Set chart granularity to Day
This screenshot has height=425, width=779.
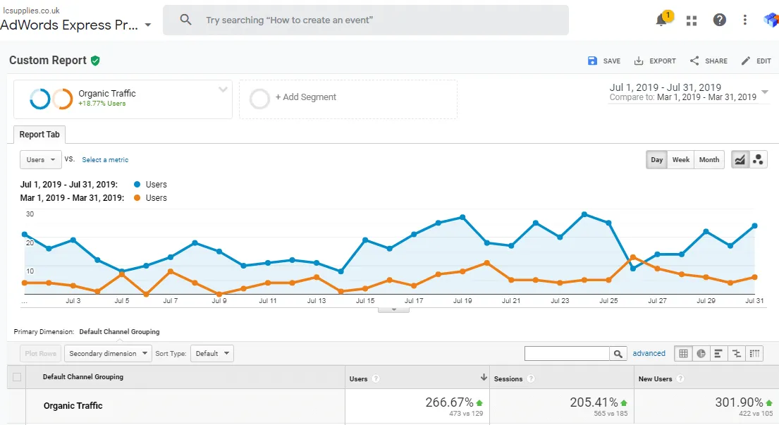point(657,159)
